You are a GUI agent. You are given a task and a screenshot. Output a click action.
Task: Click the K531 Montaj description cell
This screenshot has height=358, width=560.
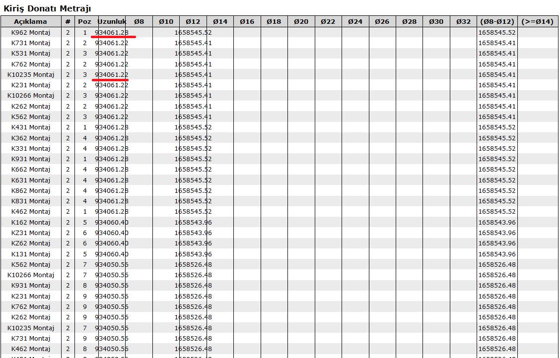tap(31, 54)
